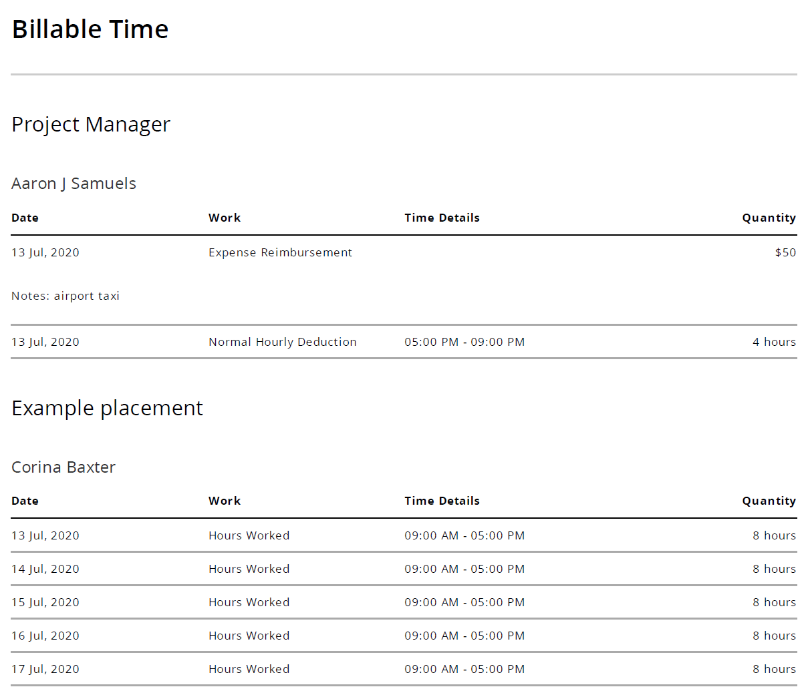
Task: Click the Quantity header in Corina Baxter's table
Action: coord(769,501)
